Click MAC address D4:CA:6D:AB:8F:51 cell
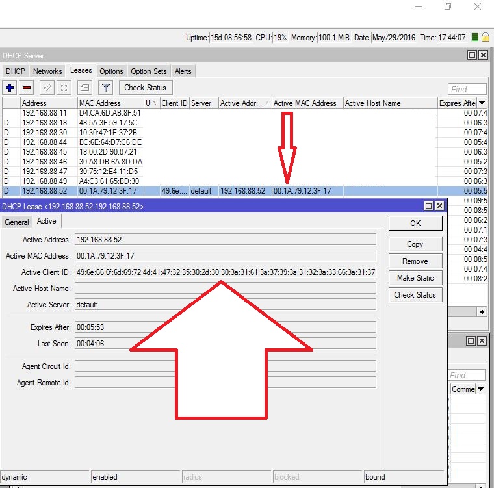This screenshot has height=488, width=494. 110,113
